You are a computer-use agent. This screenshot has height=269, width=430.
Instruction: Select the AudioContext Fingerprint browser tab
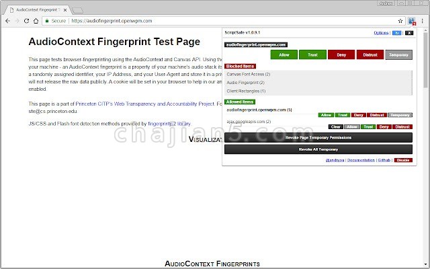[37, 10]
